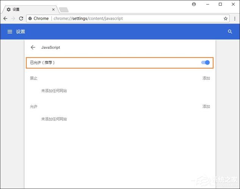Screen dimensions: 240x189
Task: Click the JavaScript page heading
Action: point(51,48)
